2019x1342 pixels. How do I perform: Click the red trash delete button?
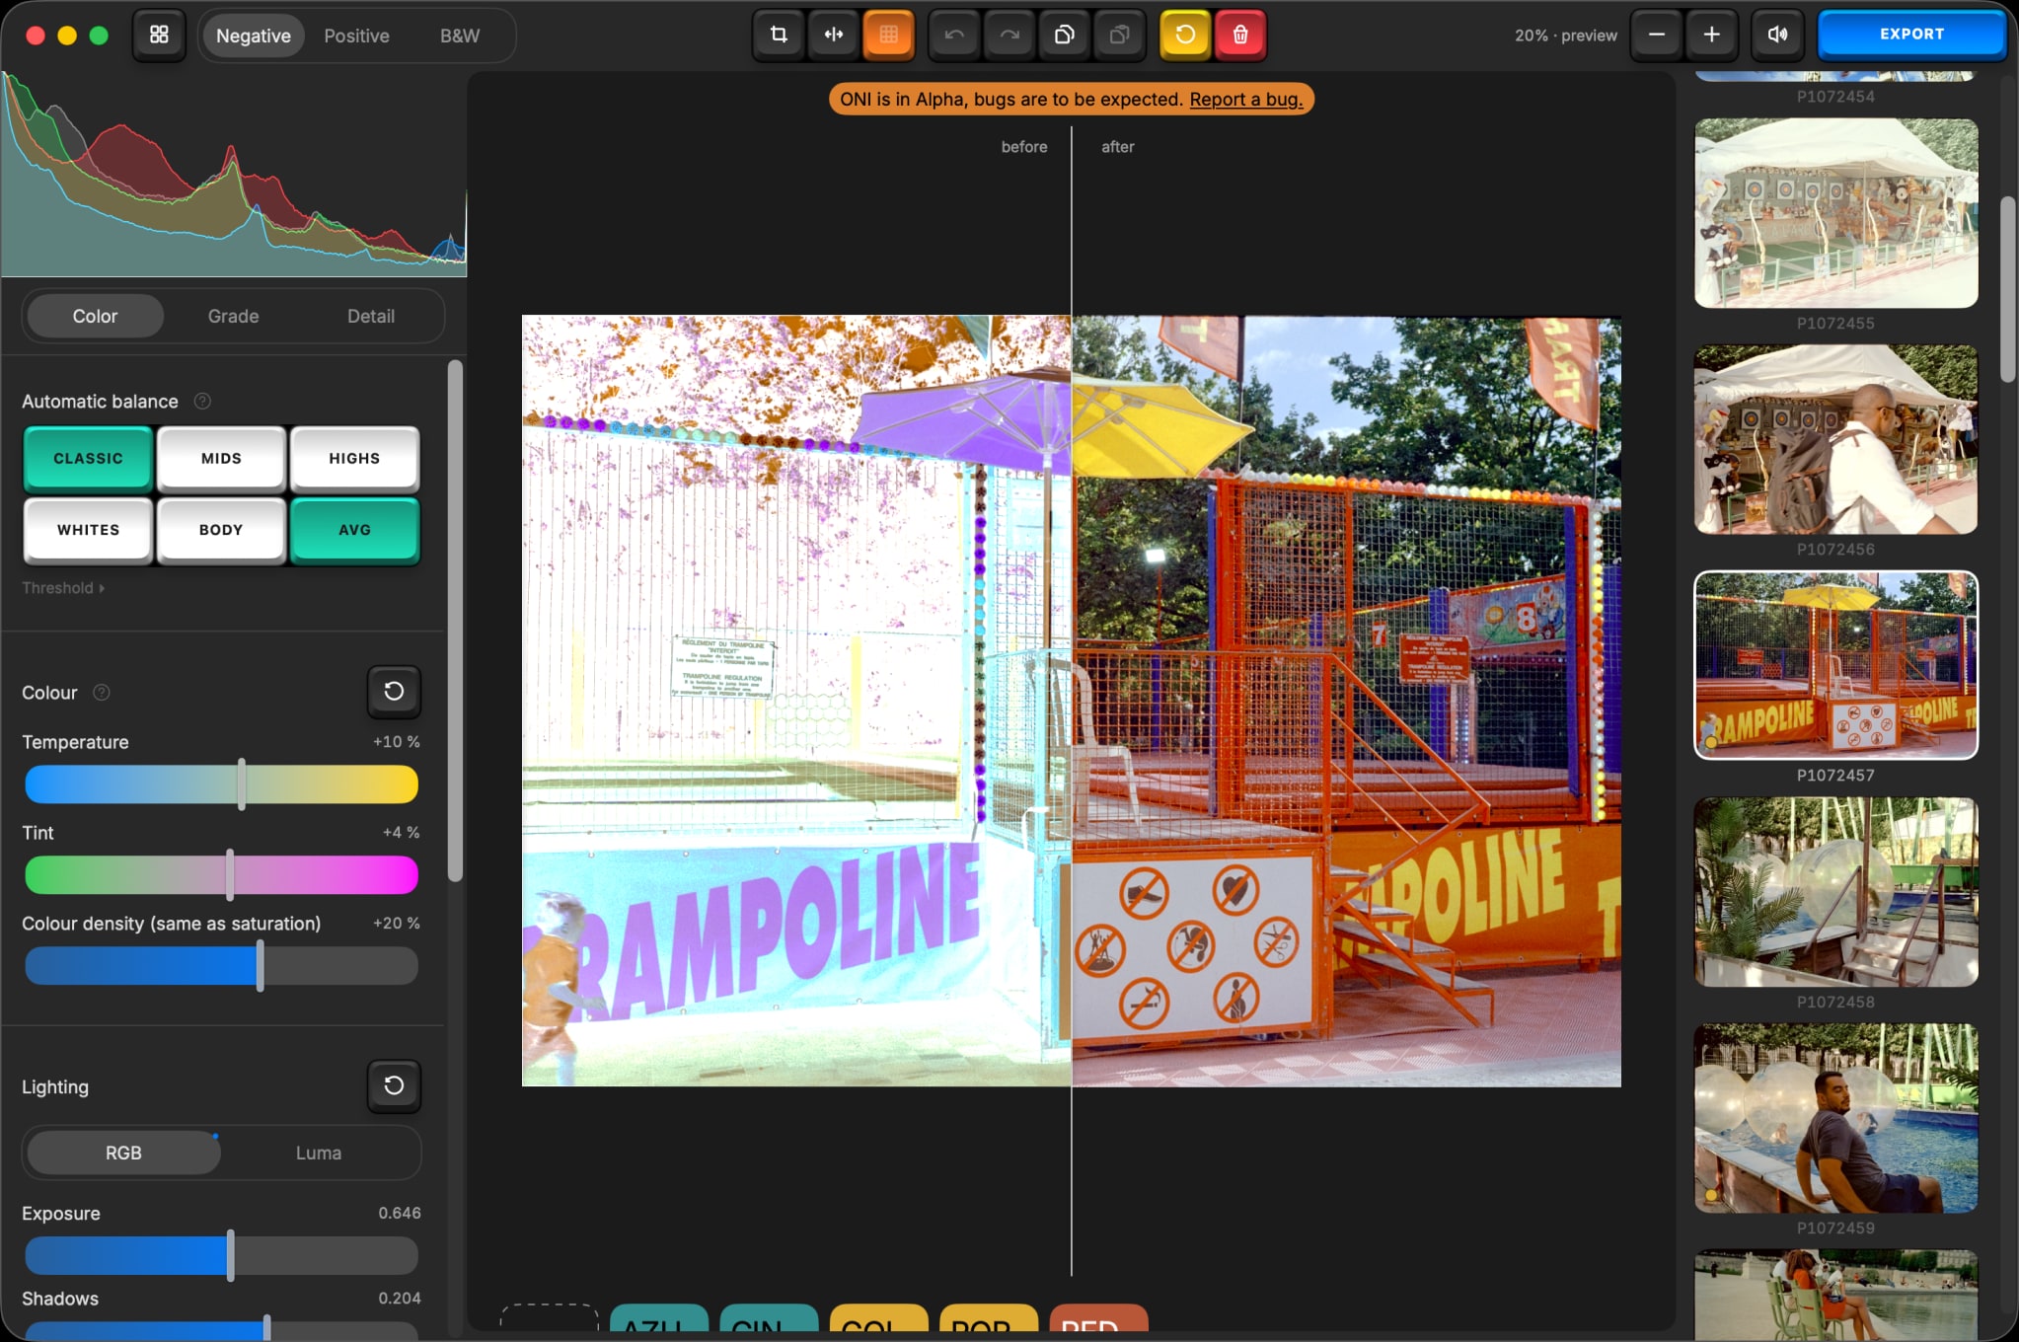click(1240, 35)
